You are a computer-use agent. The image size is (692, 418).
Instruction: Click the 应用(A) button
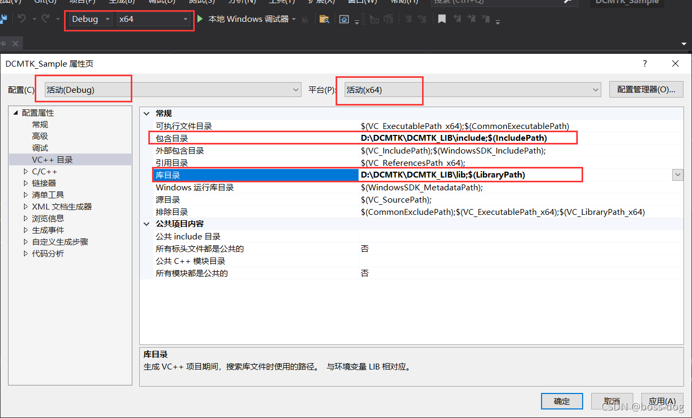click(x=662, y=401)
